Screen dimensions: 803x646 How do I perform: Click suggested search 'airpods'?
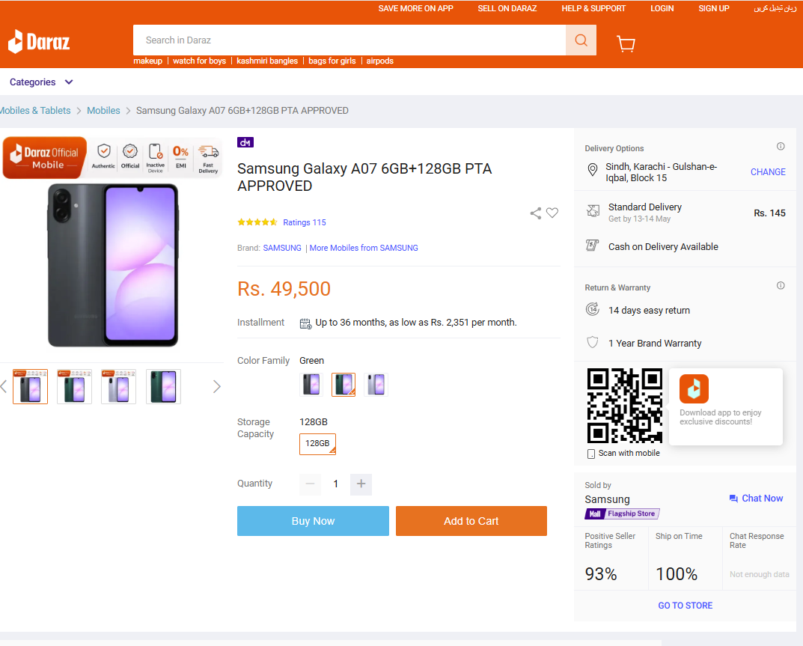380,61
